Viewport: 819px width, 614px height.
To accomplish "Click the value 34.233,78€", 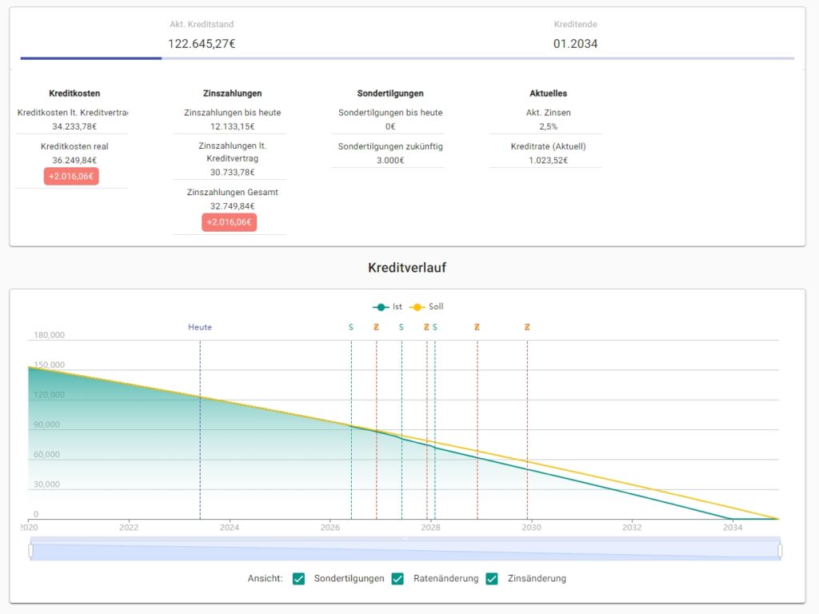I will pos(74,126).
